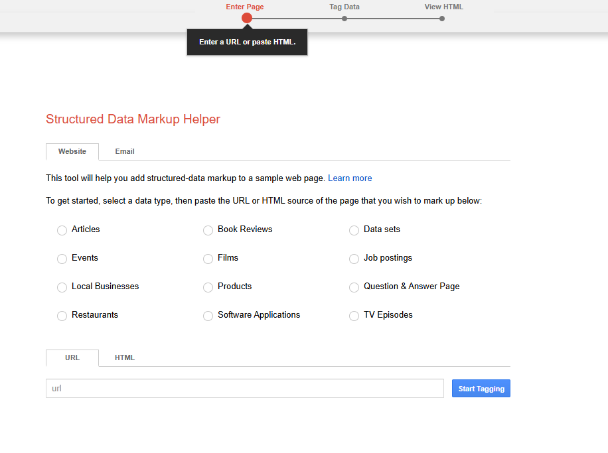Click the Enter Page step marker
This screenshot has width=608, height=453.
(x=247, y=18)
